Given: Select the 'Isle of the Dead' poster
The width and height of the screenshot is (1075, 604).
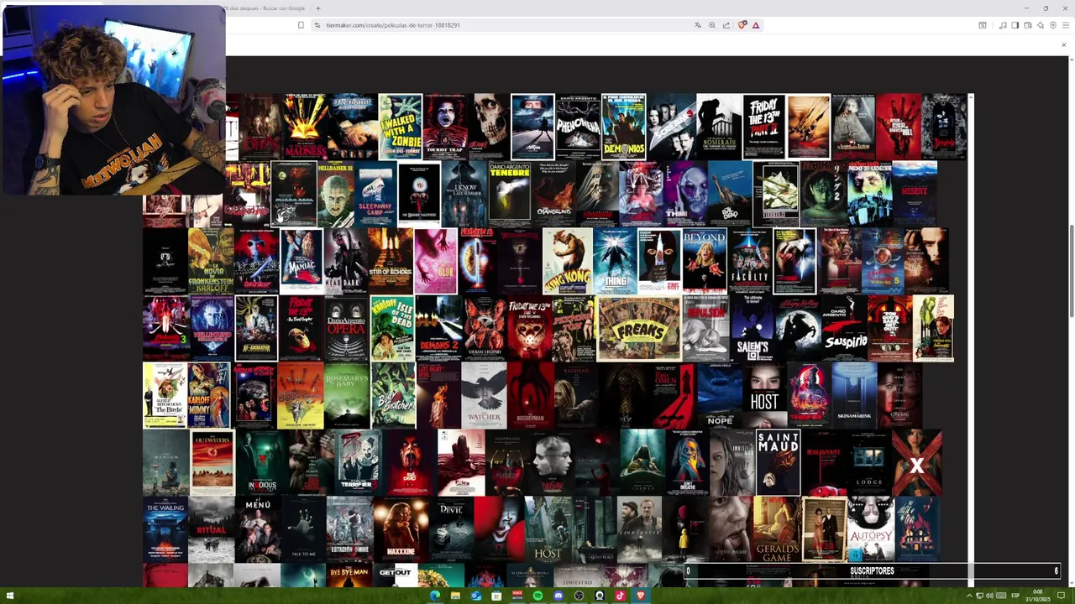Looking at the screenshot, I should tap(393, 328).
